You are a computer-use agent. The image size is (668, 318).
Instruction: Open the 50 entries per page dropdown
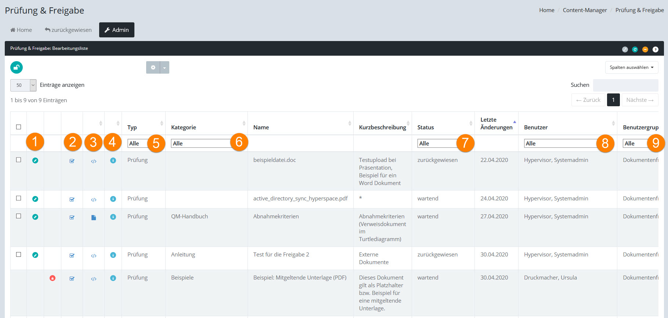click(24, 85)
